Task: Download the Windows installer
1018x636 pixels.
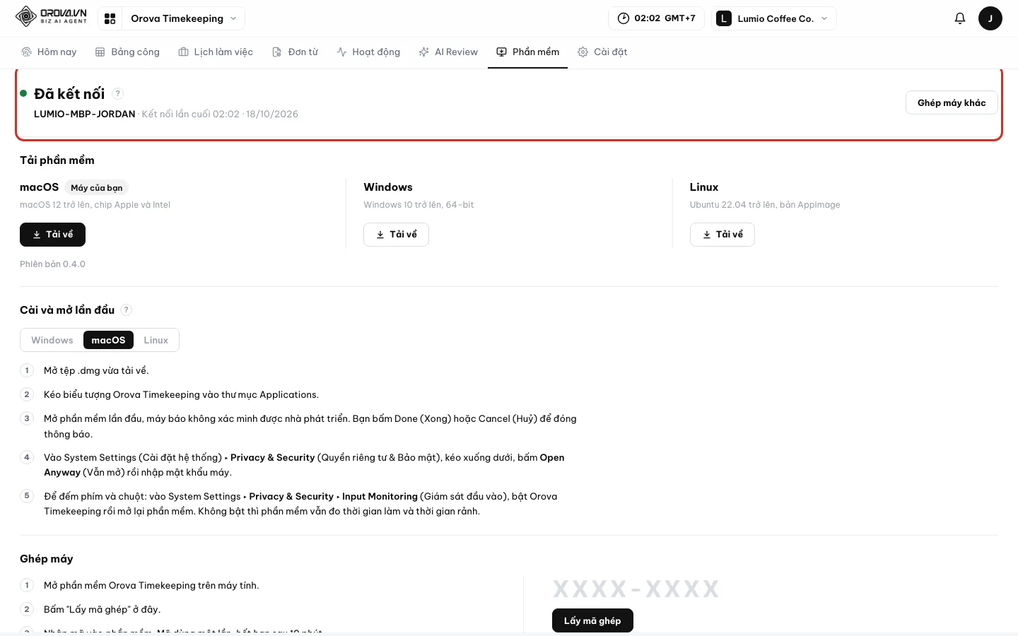Action: (x=396, y=235)
